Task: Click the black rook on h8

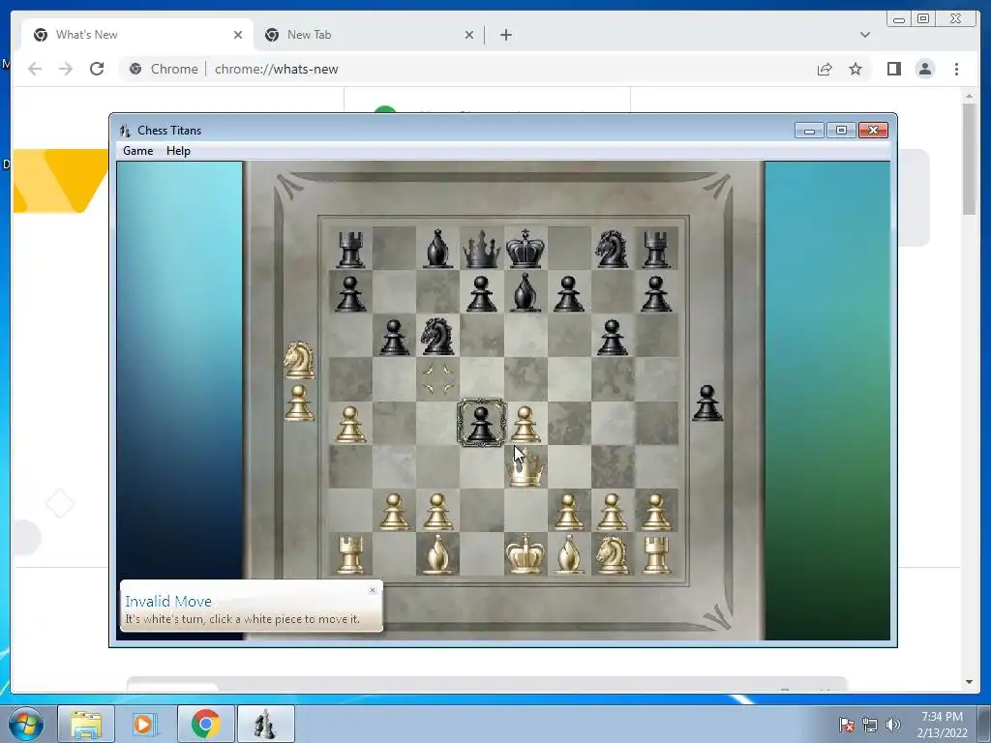Action: pos(656,249)
